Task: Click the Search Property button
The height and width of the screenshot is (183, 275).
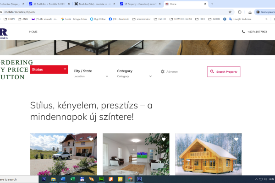Action: pyautogui.click(x=224, y=72)
